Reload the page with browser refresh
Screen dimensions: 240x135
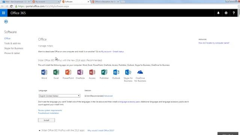tap(11, 6)
